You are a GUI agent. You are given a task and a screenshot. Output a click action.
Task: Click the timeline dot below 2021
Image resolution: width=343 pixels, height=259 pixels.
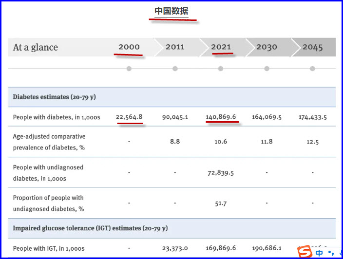tap(221, 69)
